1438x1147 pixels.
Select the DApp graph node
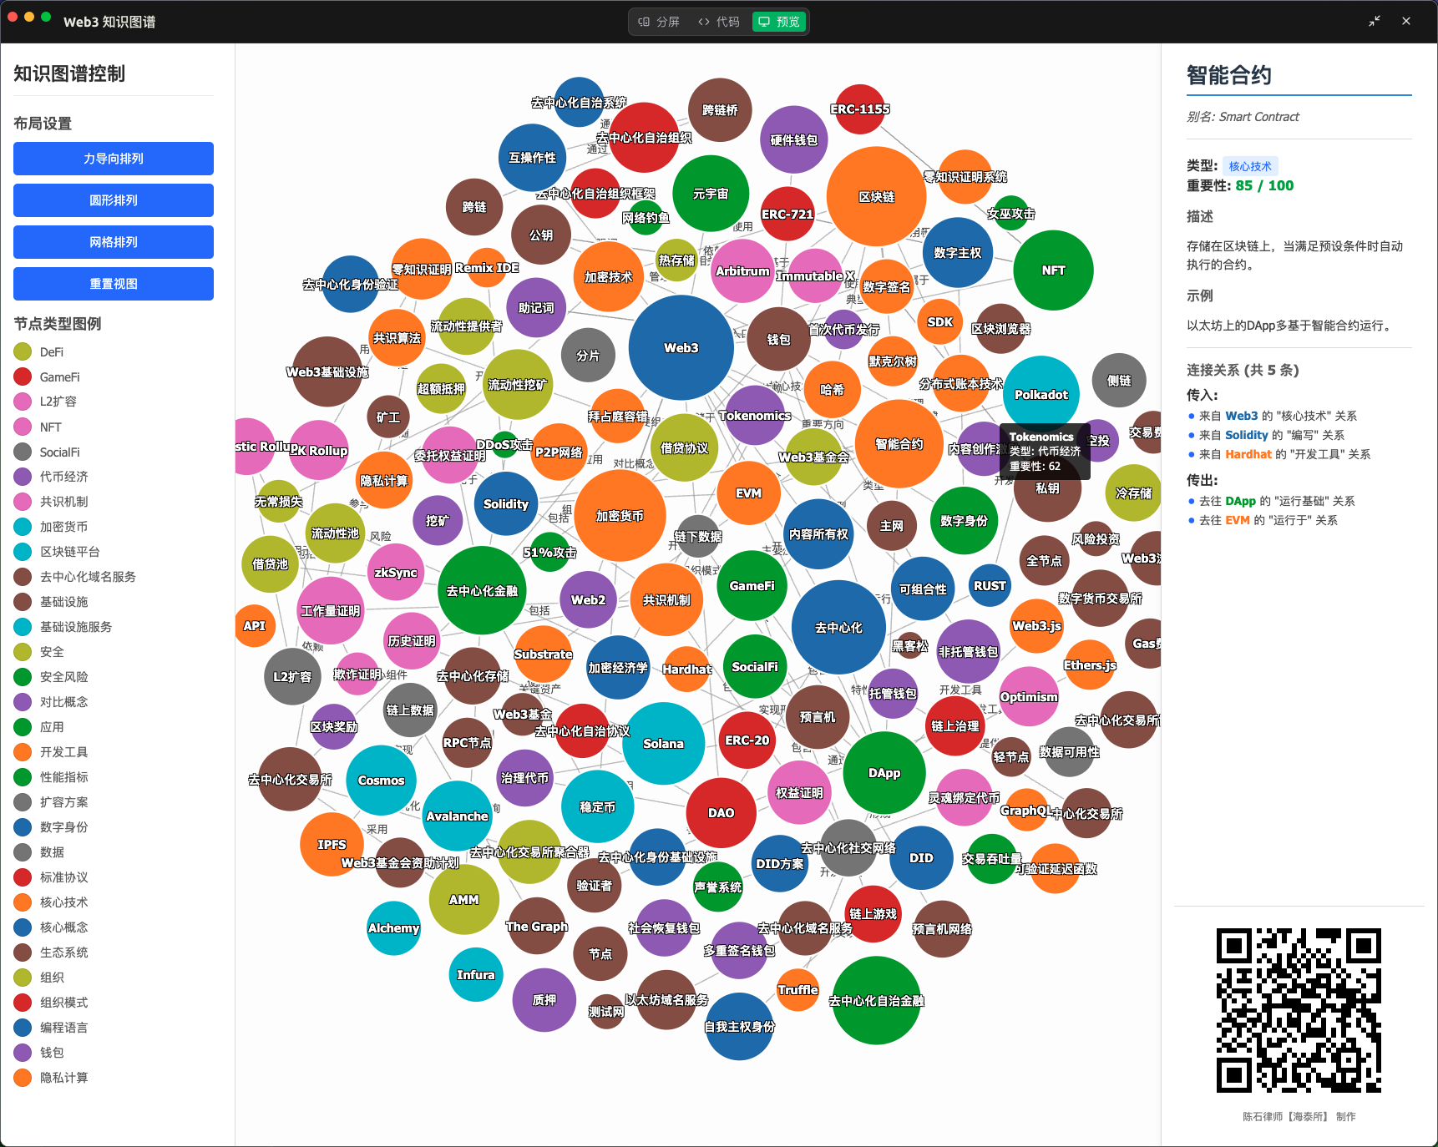click(x=884, y=773)
